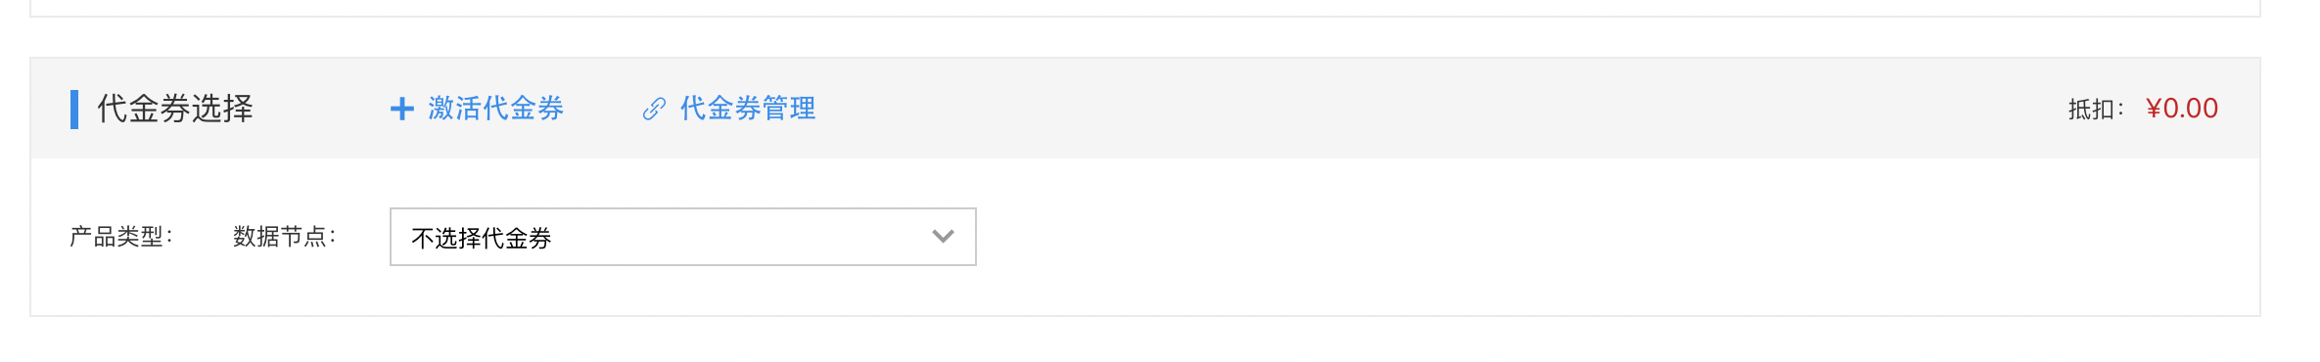The height and width of the screenshot is (362, 2320).
Task: Click the 代金券选择 section heading
Action: pos(175,109)
